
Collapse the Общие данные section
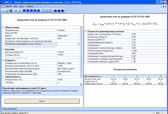(3, 27)
